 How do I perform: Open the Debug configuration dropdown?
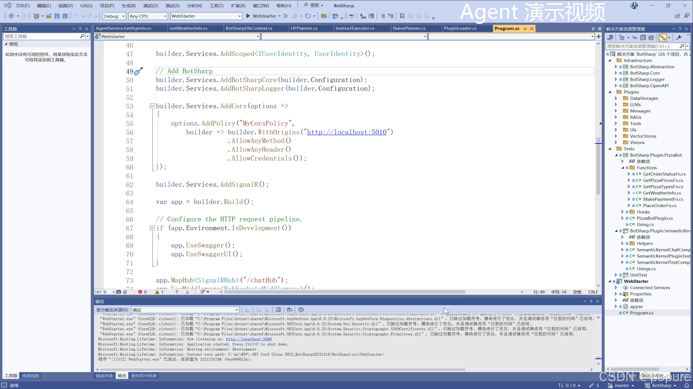tap(114, 16)
